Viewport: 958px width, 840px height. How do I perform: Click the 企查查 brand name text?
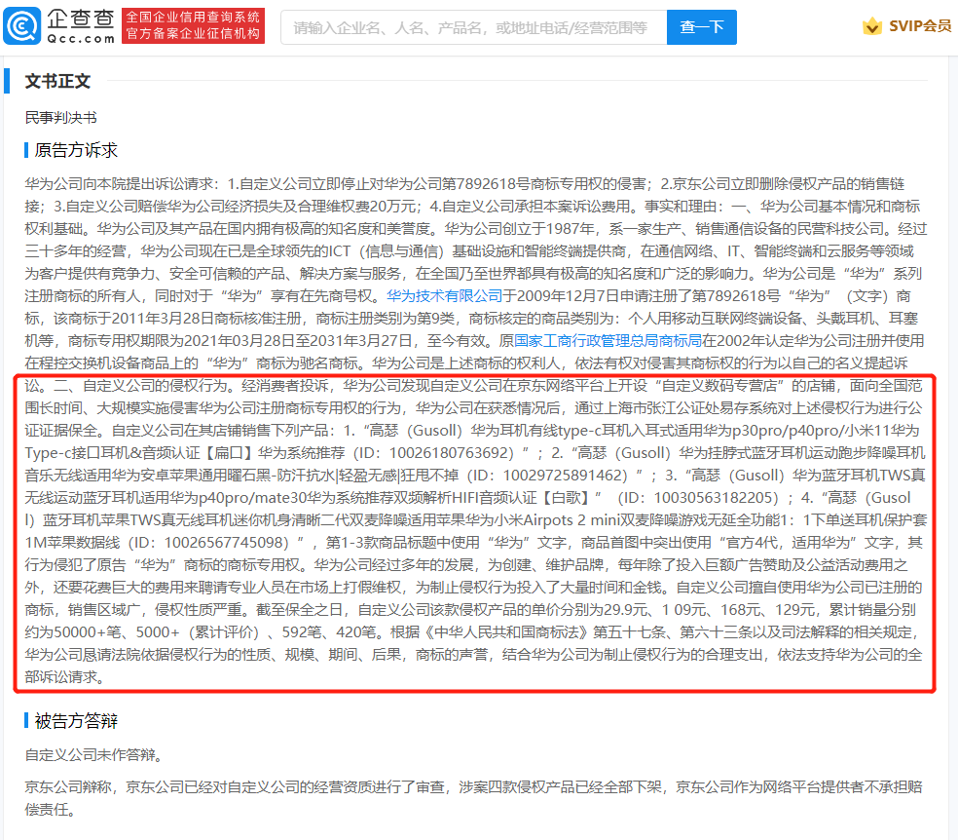click(x=81, y=19)
